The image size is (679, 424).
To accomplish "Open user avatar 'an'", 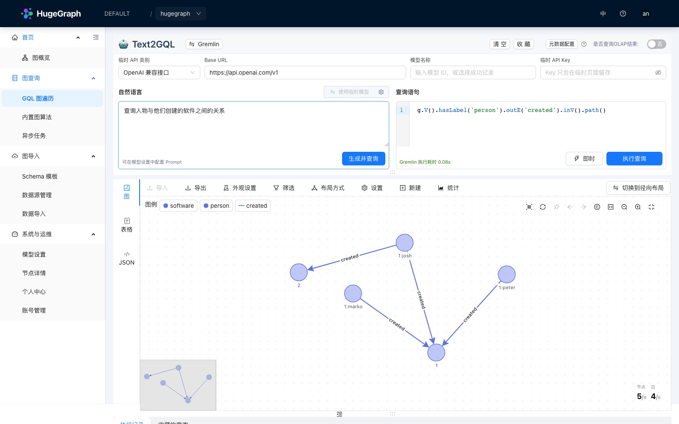I will pos(646,14).
